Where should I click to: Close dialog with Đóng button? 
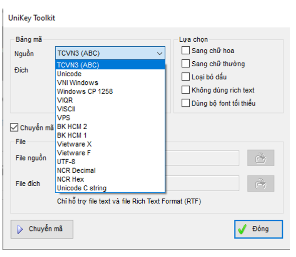258,229
